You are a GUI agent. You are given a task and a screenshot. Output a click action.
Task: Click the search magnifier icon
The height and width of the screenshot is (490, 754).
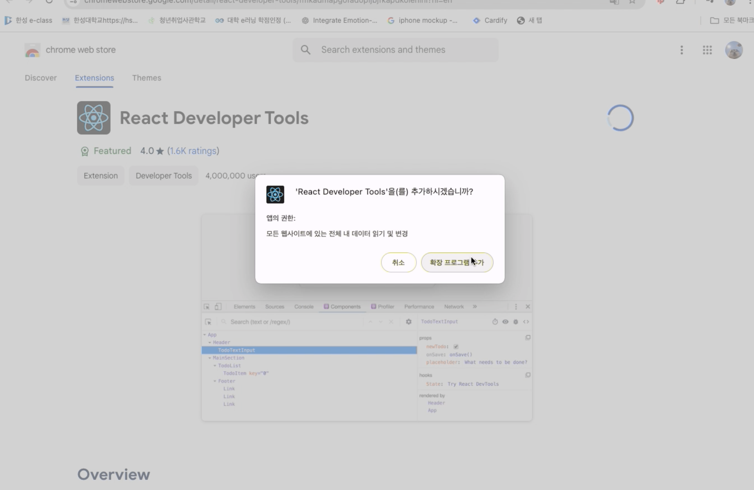pyautogui.click(x=305, y=50)
